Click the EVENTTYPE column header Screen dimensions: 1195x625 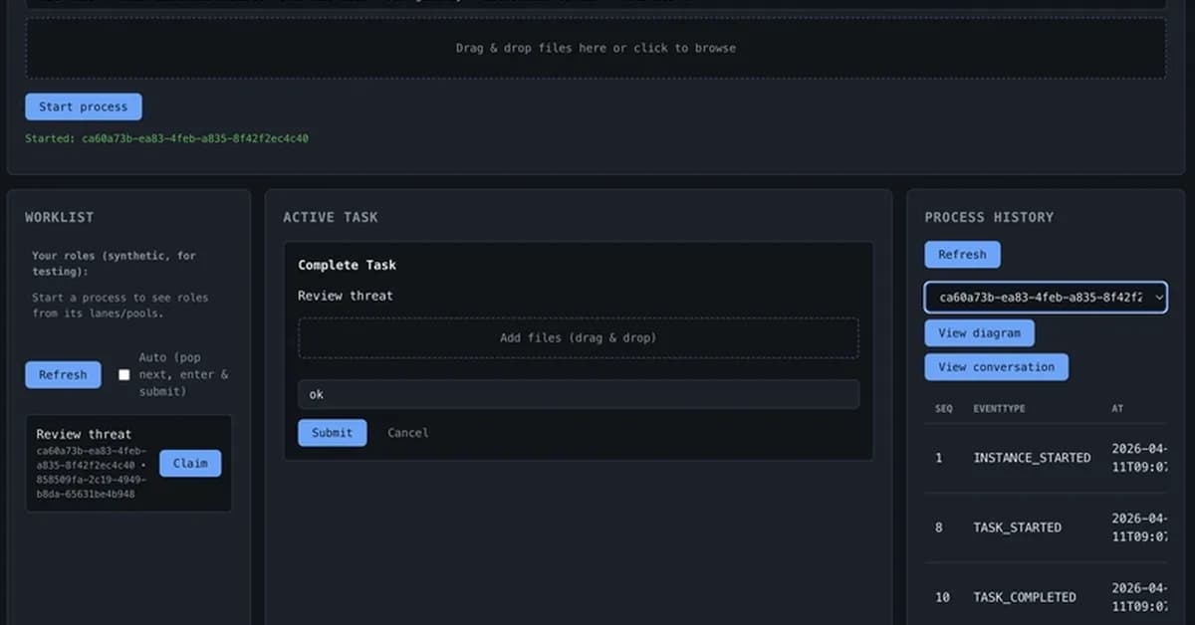pyautogui.click(x=999, y=409)
